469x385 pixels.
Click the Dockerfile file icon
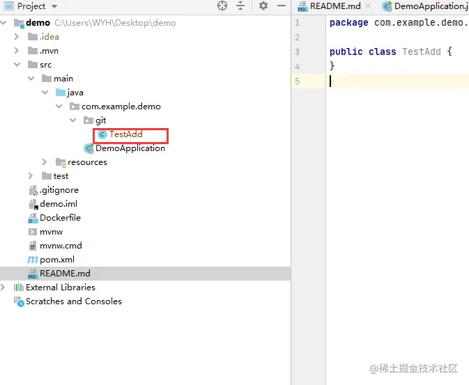33,218
